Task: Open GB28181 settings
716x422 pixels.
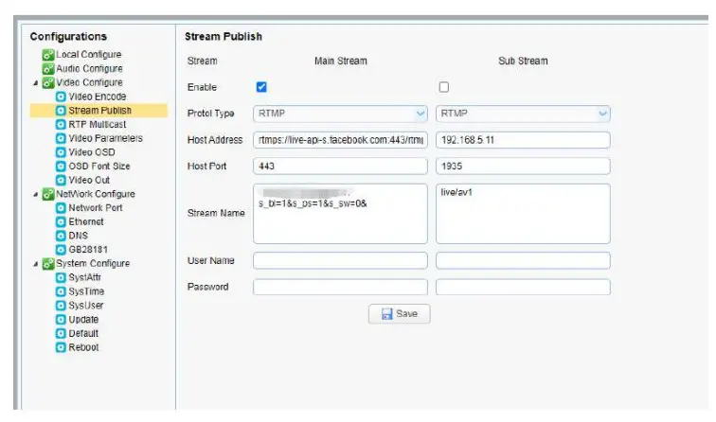Action: click(88, 250)
